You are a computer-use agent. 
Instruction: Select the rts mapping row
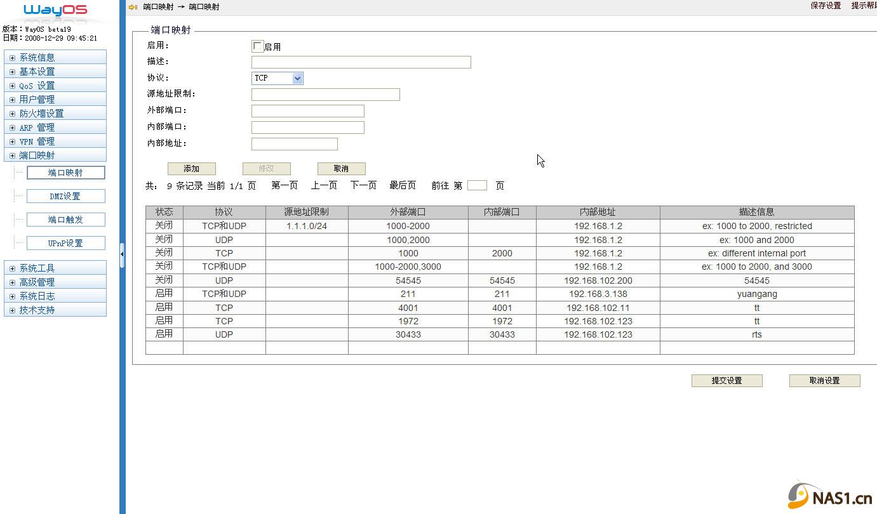point(500,334)
